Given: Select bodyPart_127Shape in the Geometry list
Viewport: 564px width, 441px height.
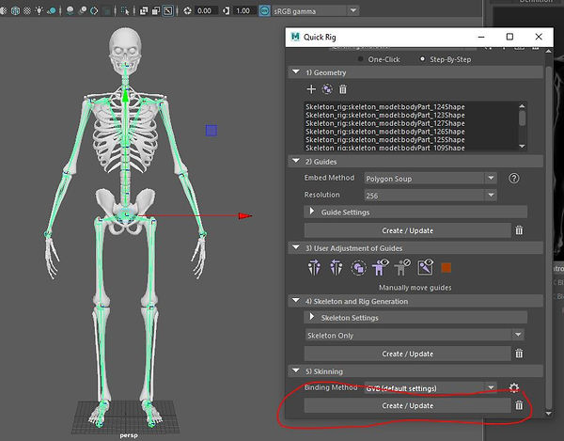Looking at the screenshot, I should point(384,123).
